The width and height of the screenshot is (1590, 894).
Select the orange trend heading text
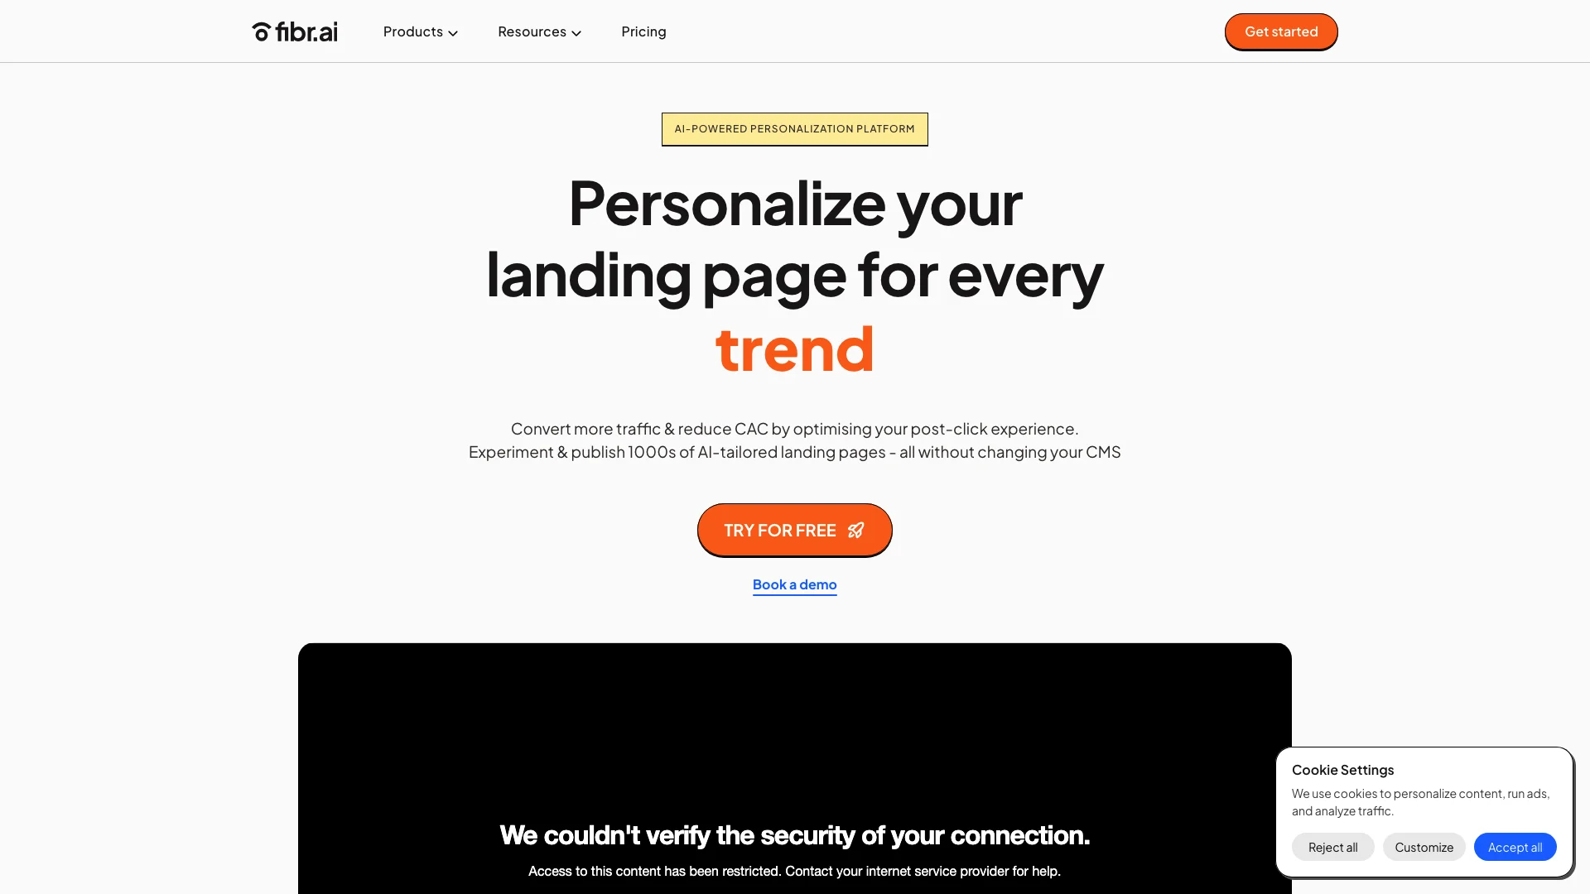(795, 345)
